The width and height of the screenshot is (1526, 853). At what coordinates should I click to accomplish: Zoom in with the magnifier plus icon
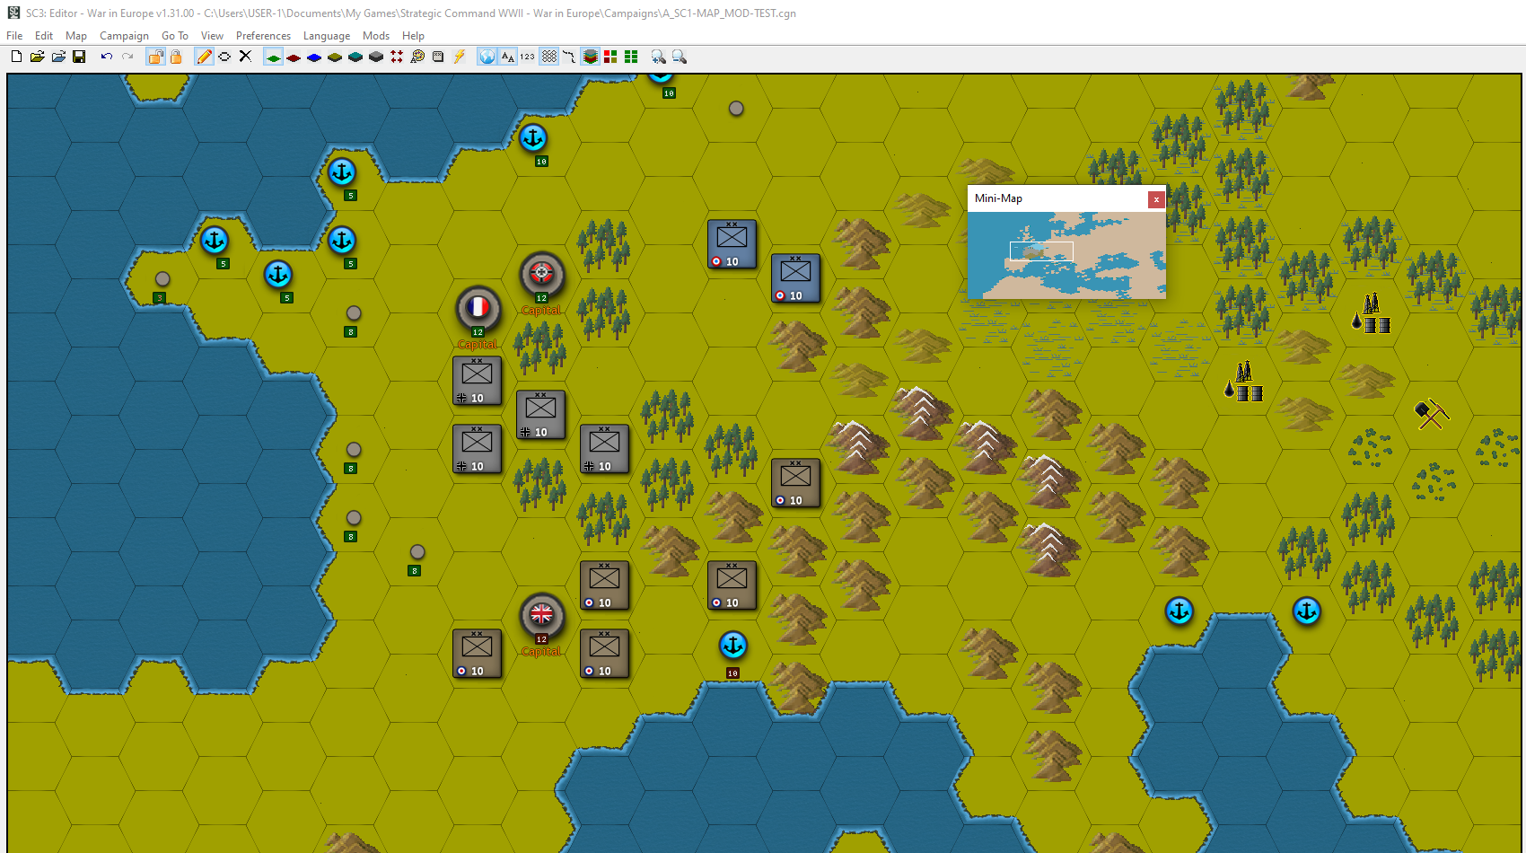[x=659, y=57]
